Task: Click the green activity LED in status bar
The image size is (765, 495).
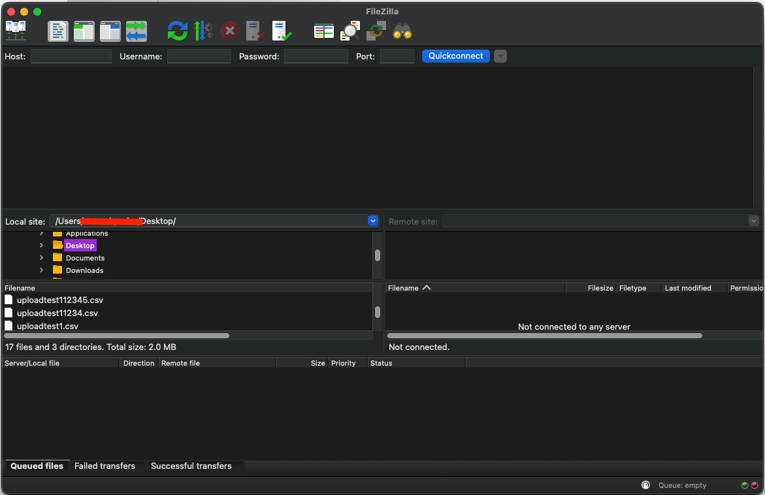Action: 745,485
